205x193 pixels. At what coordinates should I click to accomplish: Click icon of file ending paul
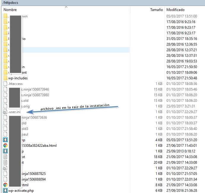(x=5, y=134)
